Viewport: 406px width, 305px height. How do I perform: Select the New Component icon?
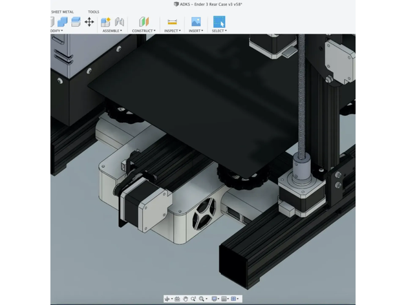click(x=106, y=21)
